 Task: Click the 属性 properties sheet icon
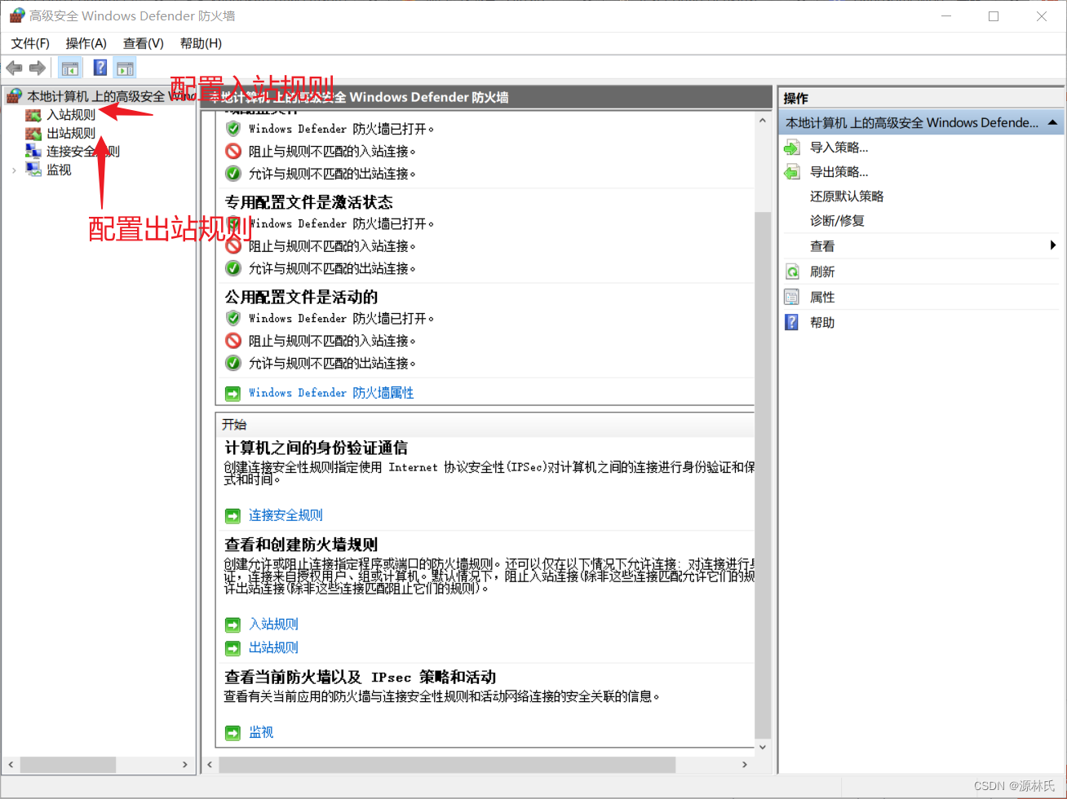click(x=791, y=297)
